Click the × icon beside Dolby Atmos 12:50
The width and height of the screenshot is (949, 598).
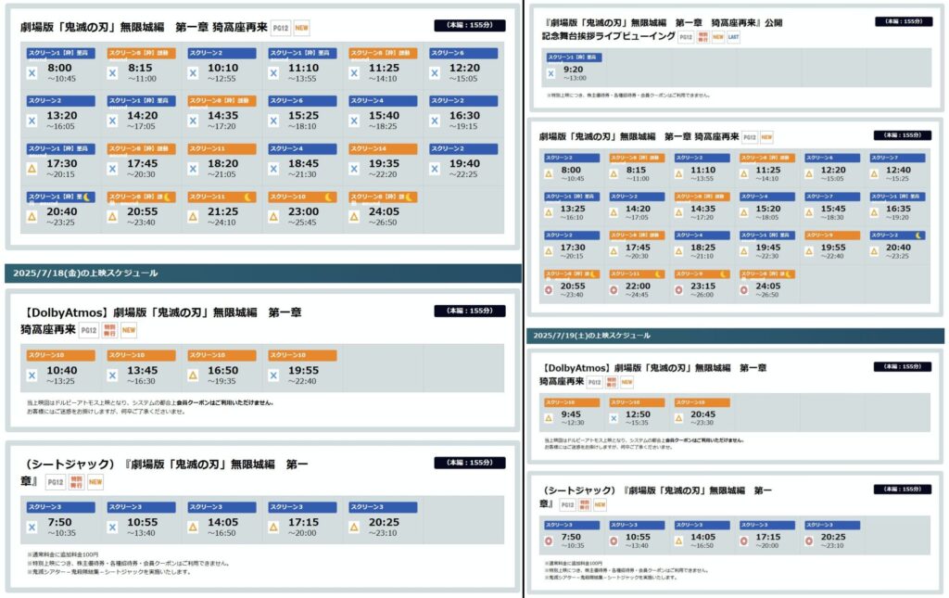(x=614, y=418)
